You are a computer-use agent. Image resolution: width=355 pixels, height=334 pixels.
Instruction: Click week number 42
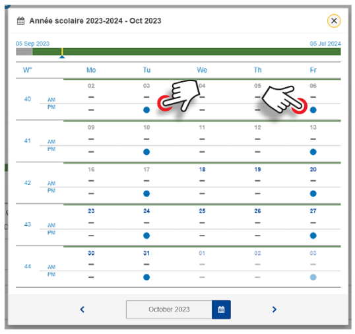click(x=28, y=183)
